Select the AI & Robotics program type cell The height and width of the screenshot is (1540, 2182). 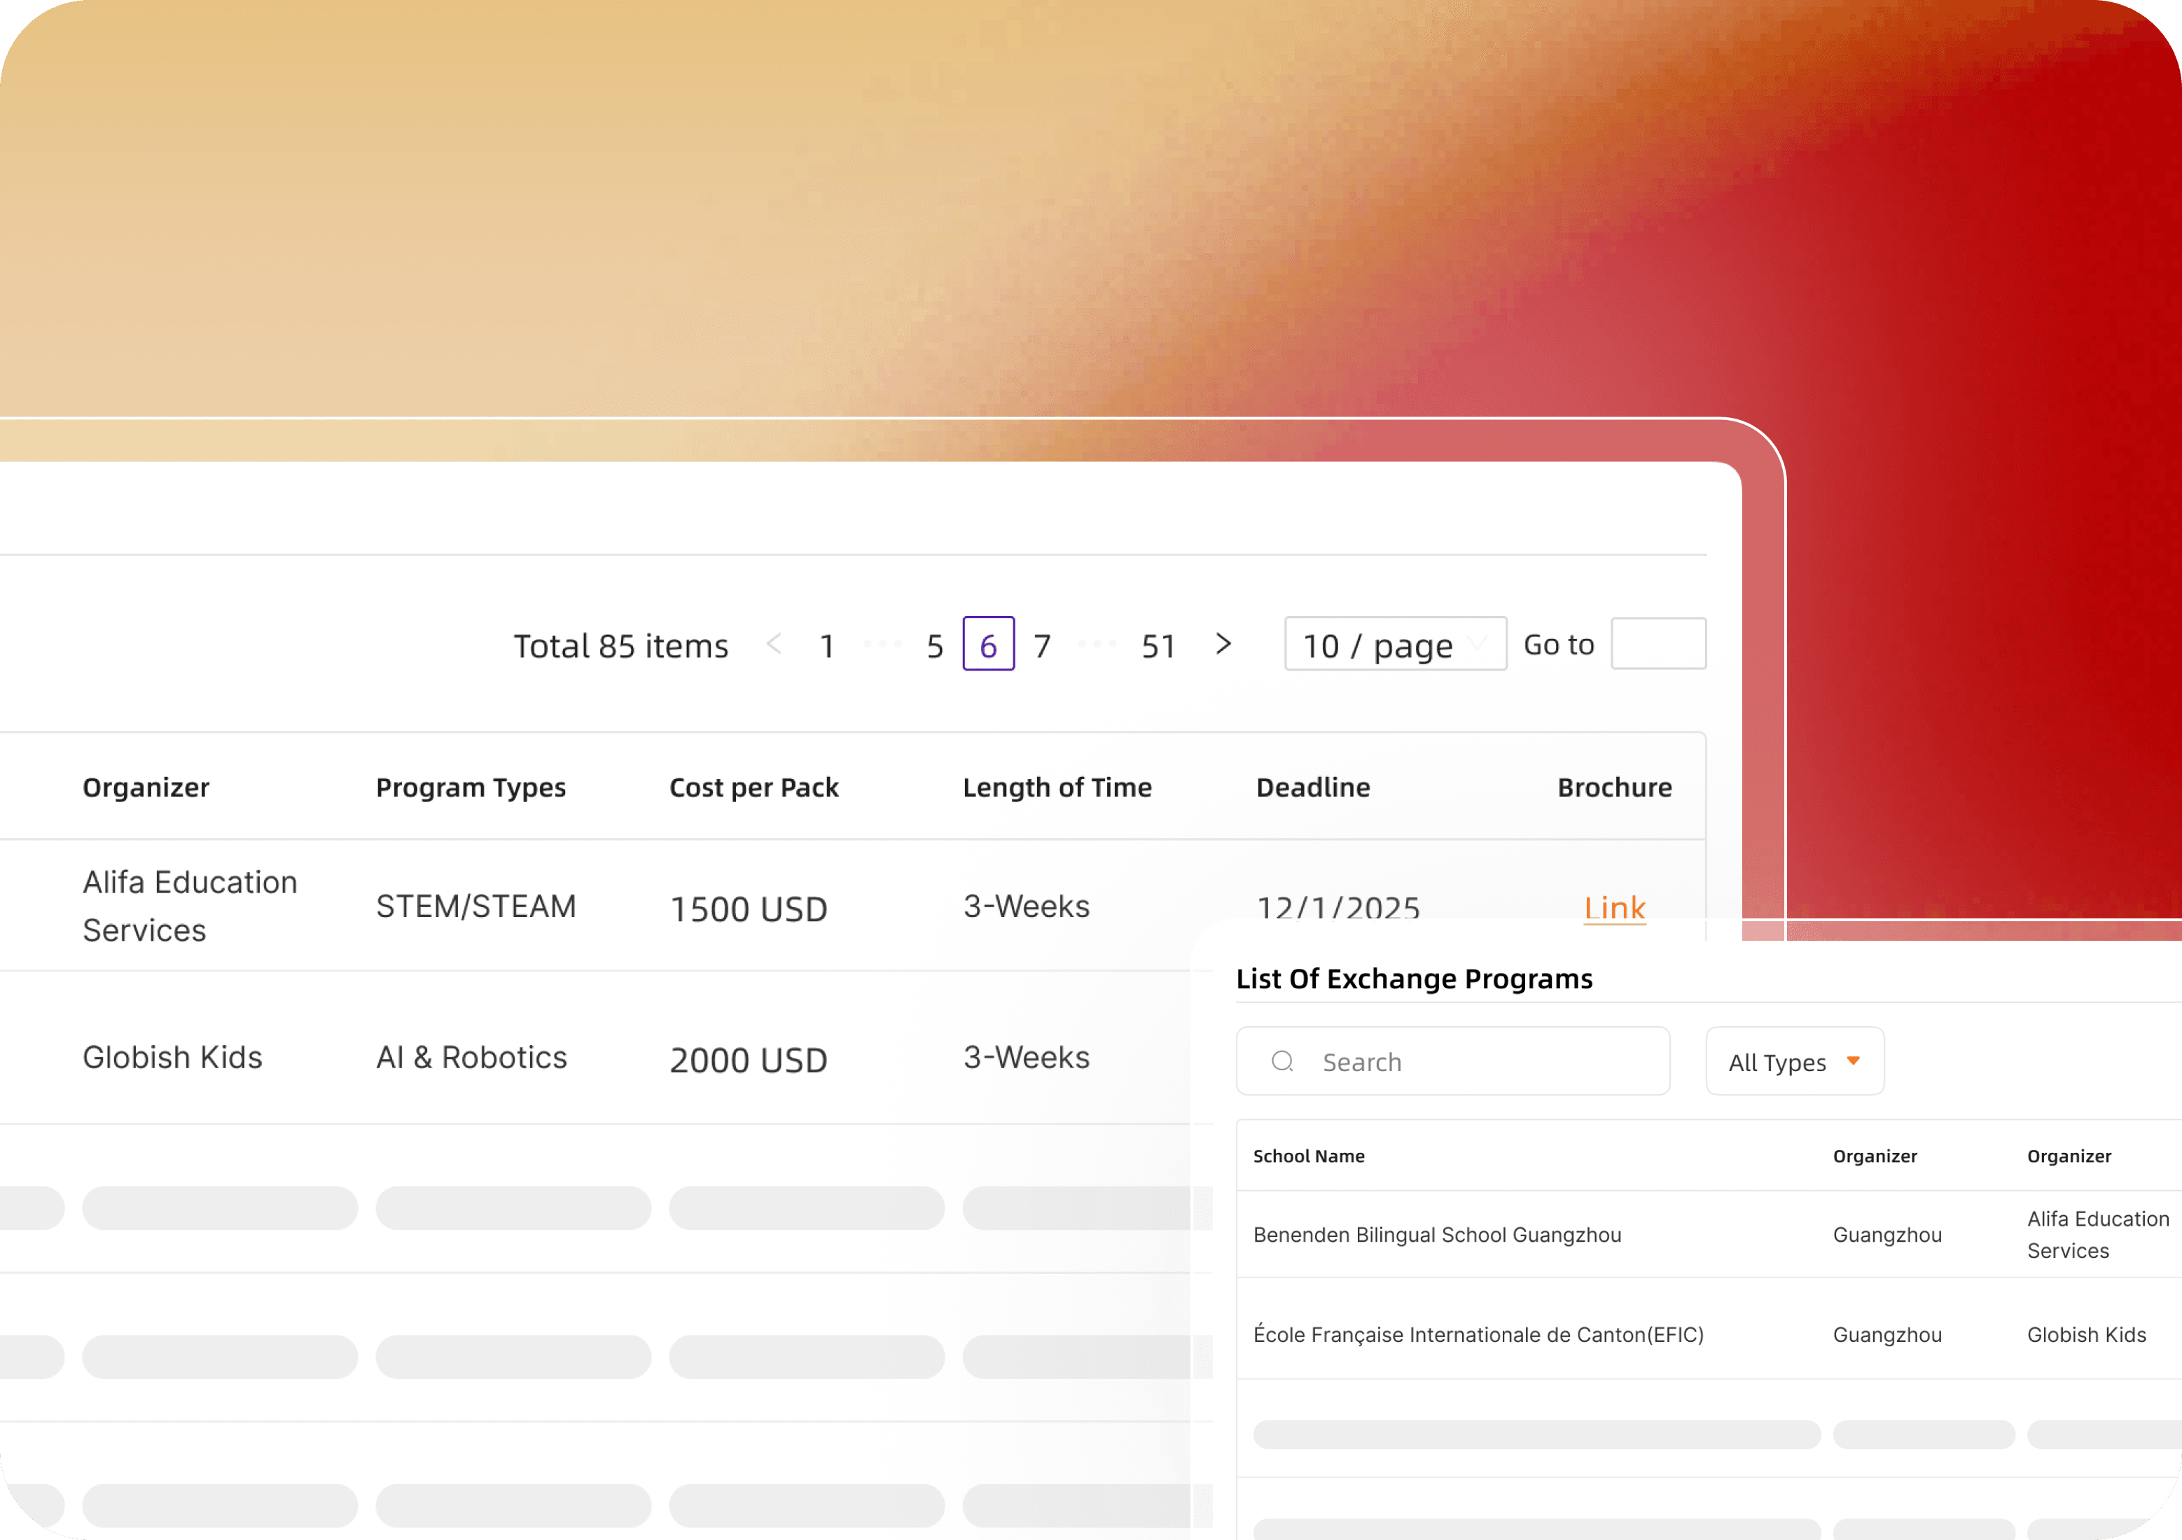coord(471,1058)
